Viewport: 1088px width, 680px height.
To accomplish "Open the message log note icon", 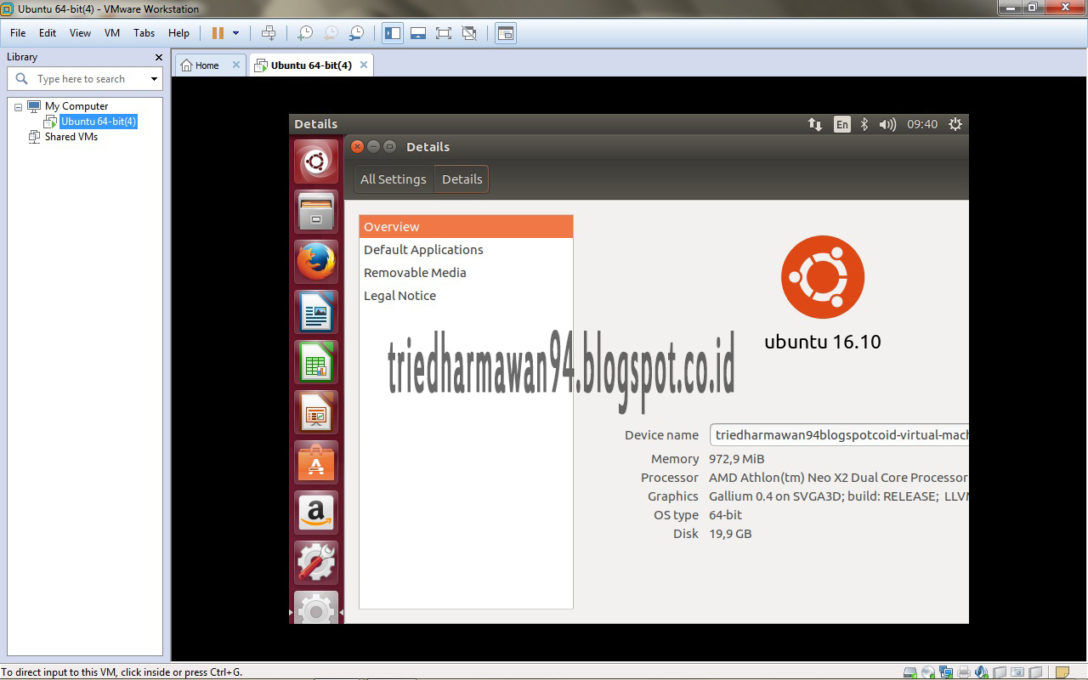I will pos(1062,672).
